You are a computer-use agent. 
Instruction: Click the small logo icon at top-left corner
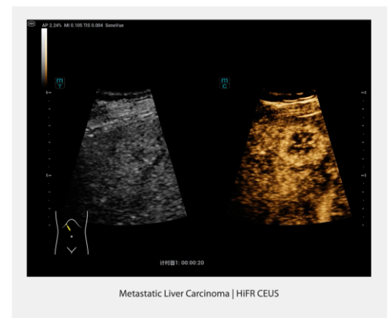pos(32,23)
